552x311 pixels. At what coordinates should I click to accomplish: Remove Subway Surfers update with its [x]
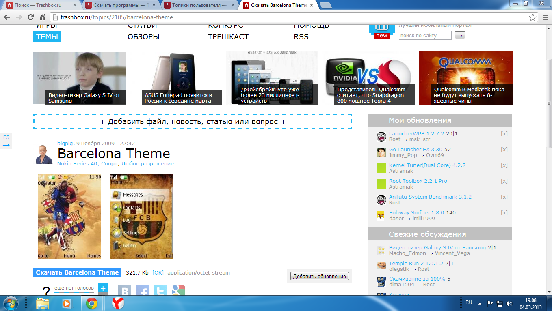(x=504, y=212)
